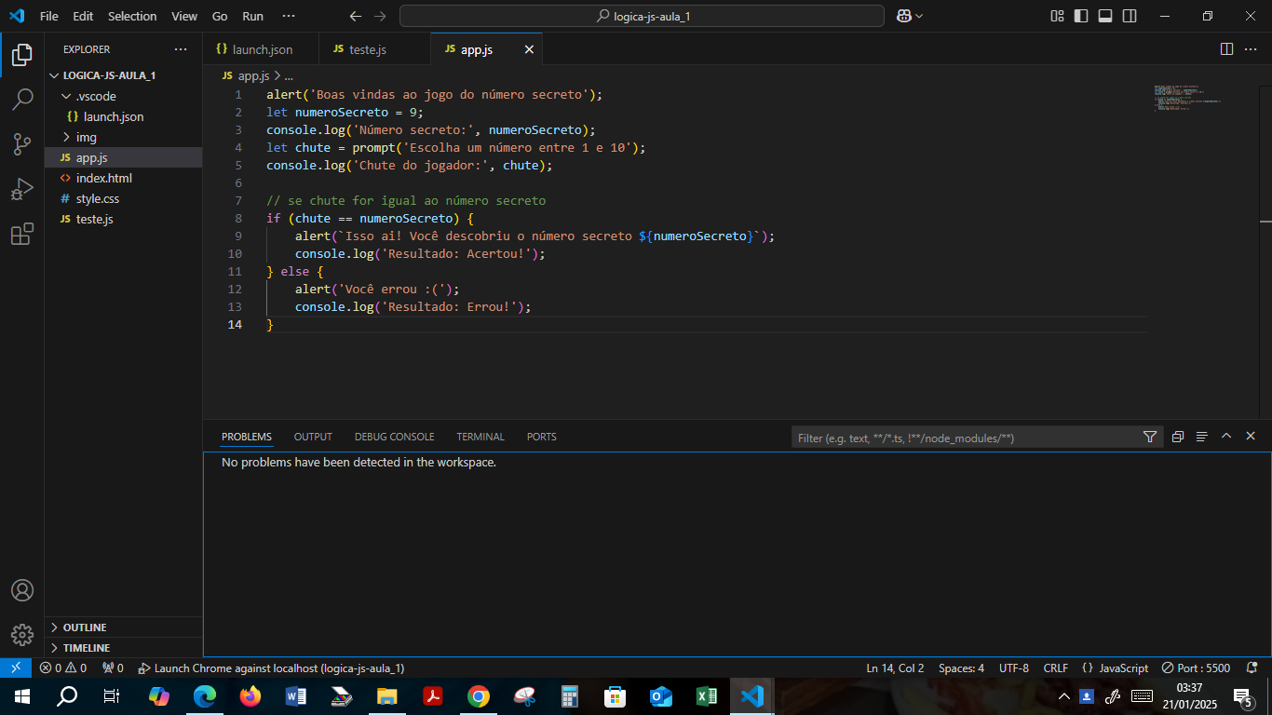Collapse the .vscode folder
1272x715 pixels.
click(x=123, y=96)
